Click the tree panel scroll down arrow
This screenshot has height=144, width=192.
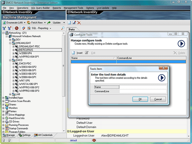click(64, 131)
